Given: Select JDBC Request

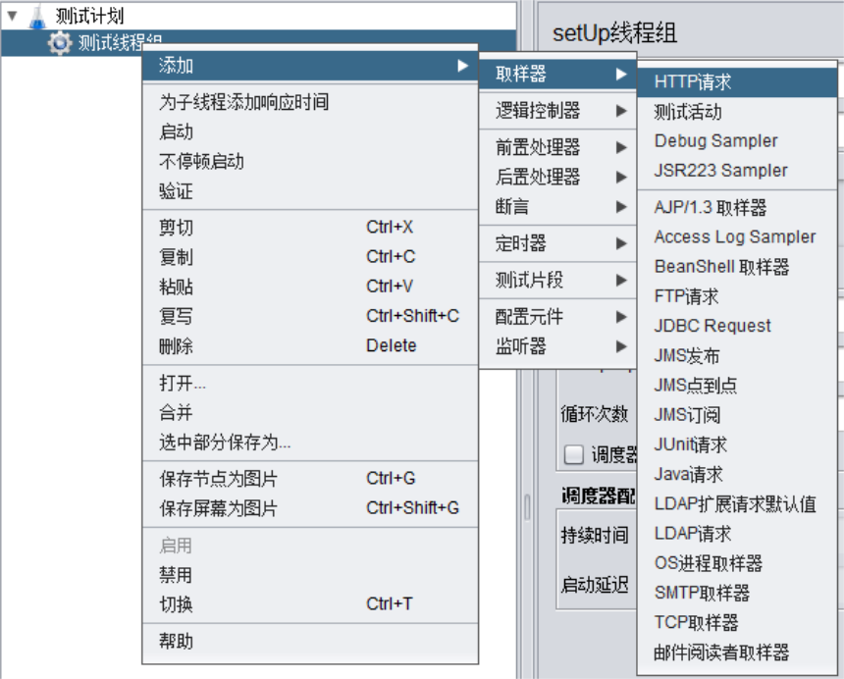Looking at the screenshot, I should click(737, 326).
